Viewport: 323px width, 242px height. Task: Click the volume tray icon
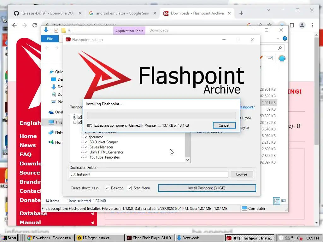tap(300, 238)
